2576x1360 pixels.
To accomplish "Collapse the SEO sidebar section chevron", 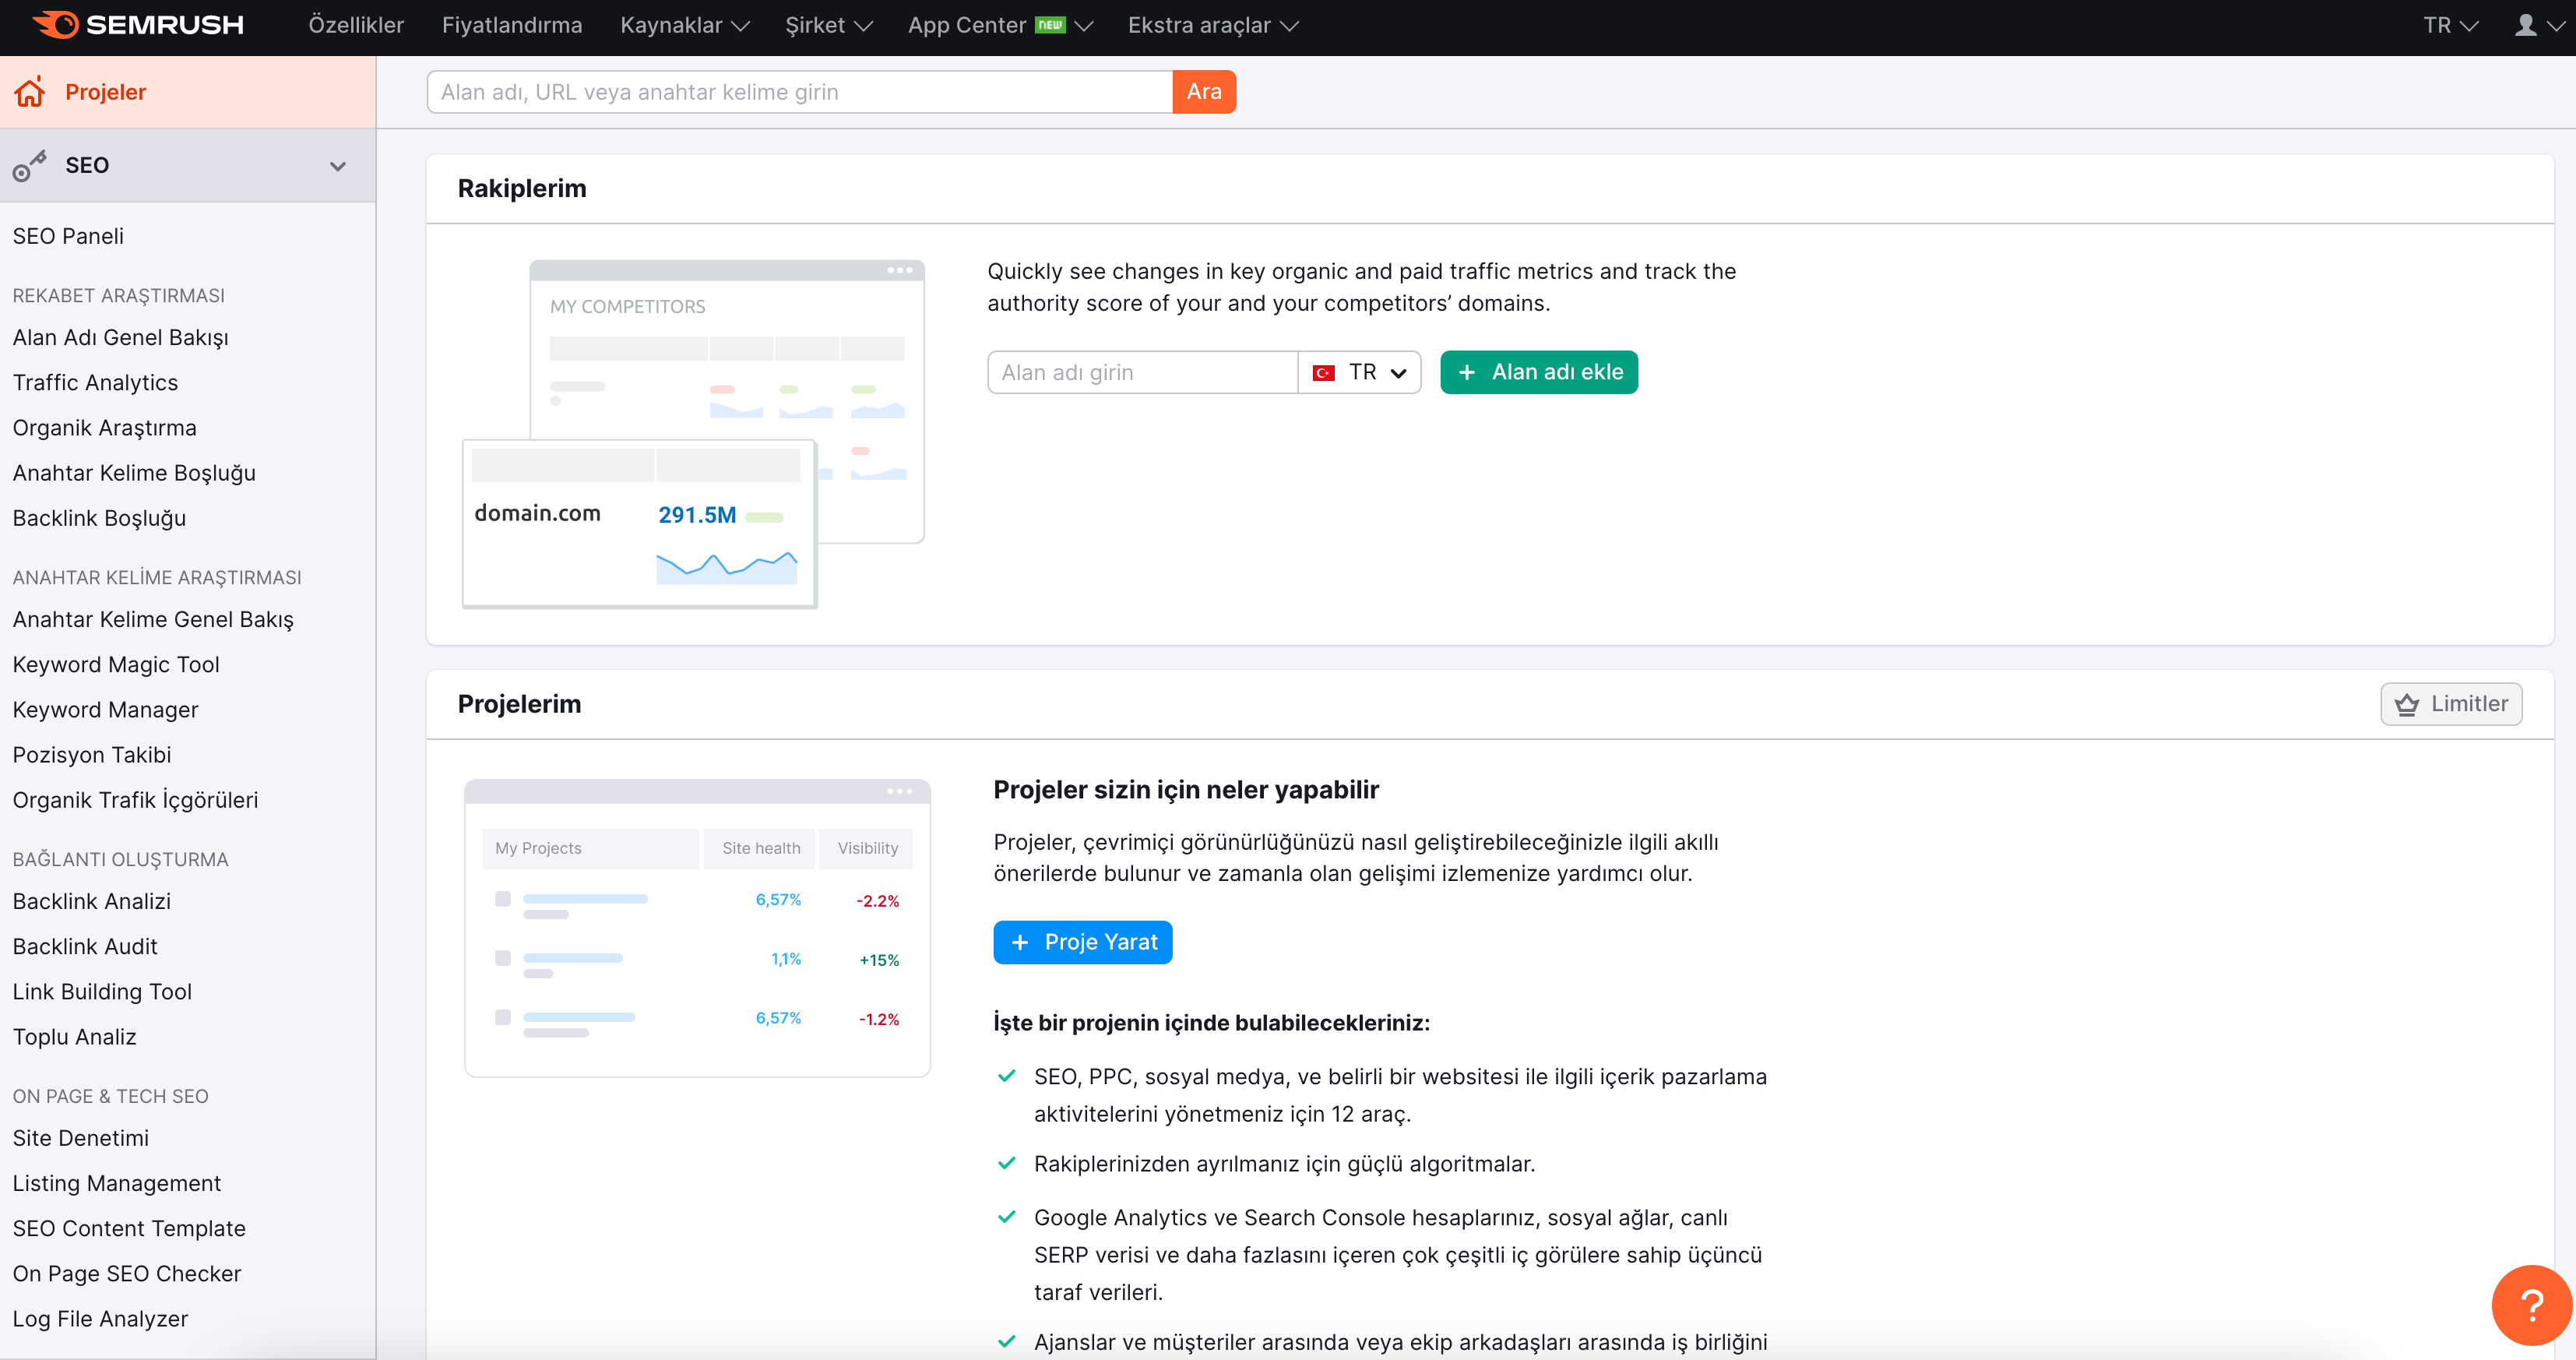I will click(x=338, y=166).
